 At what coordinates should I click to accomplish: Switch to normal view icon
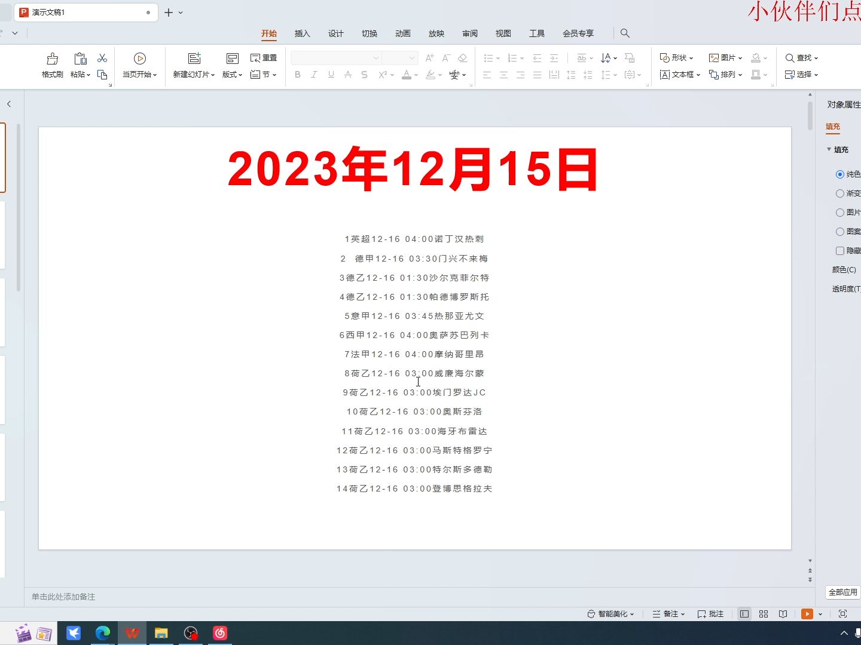click(744, 614)
